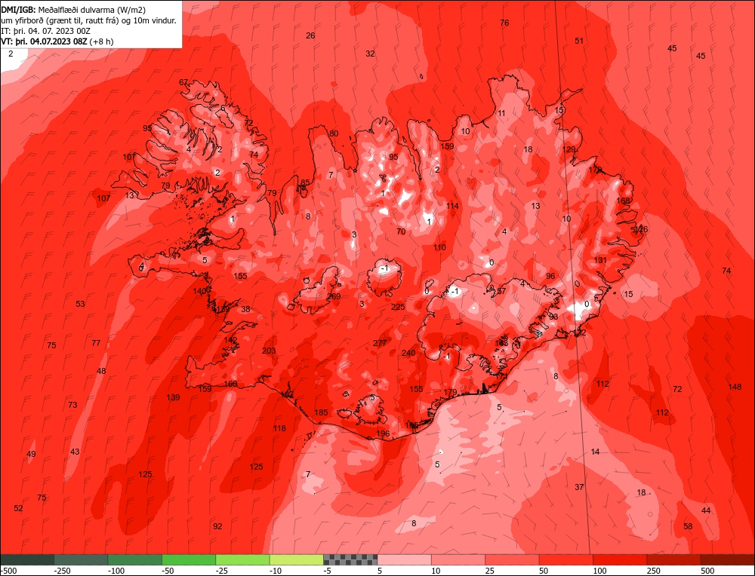Click the map value '240'
The height and width of the screenshot is (576, 755).
tap(408, 353)
